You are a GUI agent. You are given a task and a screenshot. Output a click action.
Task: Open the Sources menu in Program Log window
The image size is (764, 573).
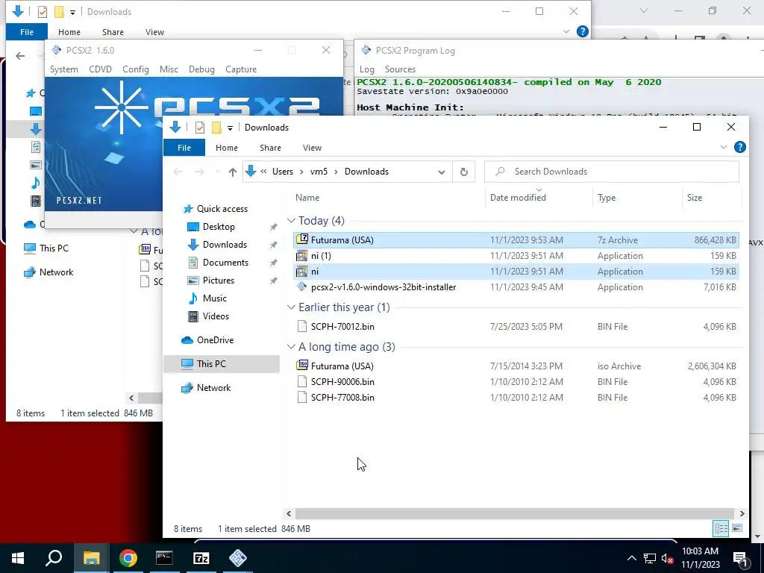coord(400,69)
